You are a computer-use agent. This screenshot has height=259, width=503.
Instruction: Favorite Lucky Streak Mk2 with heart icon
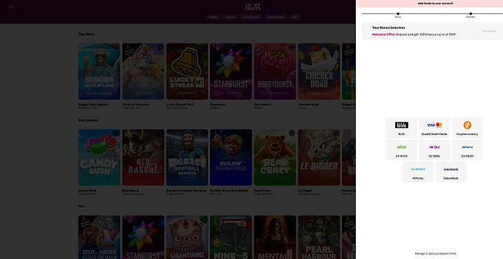point(204,48)
